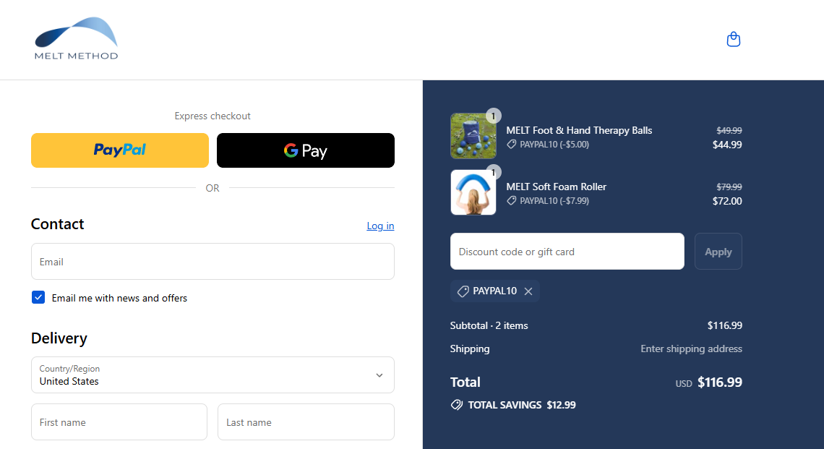Focus the First name field
This screenshot has width=824, height=449.
119,422
